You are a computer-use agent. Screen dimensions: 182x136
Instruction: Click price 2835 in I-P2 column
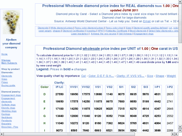click(x=170, y=94)
